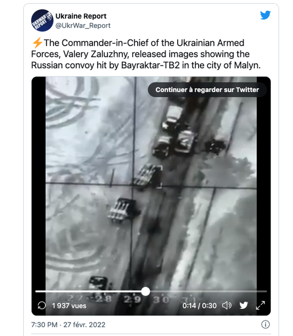Image resolution: width=293 pixels, height=336 pixels.
Task: Open the 7:30 PM · 27 févr. 2022 timestamp
Action: (68, 325)
